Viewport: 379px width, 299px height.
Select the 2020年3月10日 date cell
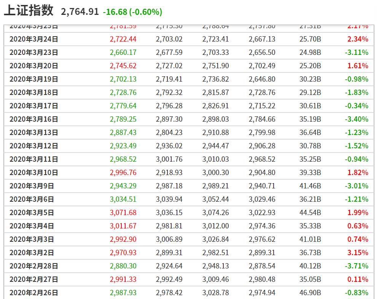point(34,172)
